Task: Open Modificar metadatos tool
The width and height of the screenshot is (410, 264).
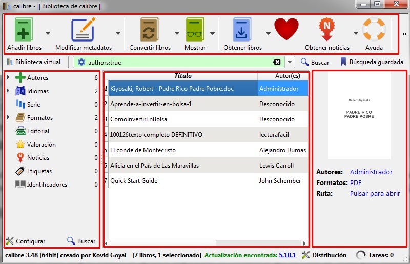Action: click(83, 30)
